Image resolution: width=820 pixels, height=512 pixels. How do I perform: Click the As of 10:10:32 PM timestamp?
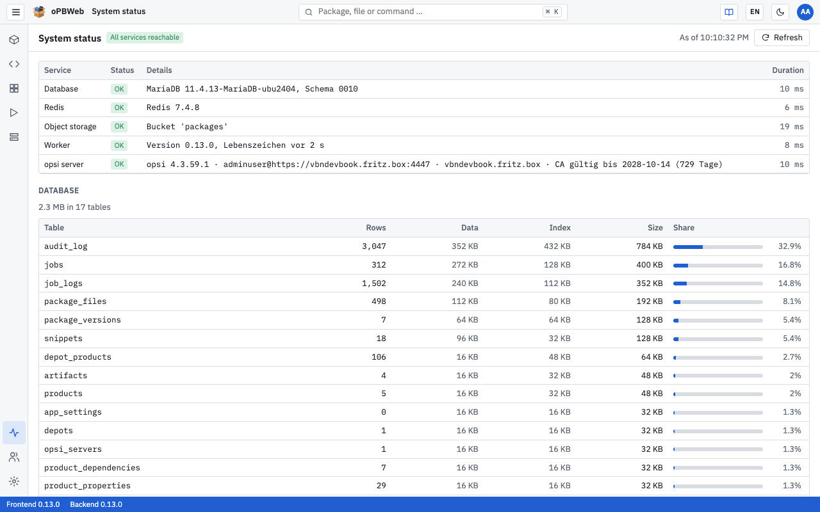(x=714, y=38)
